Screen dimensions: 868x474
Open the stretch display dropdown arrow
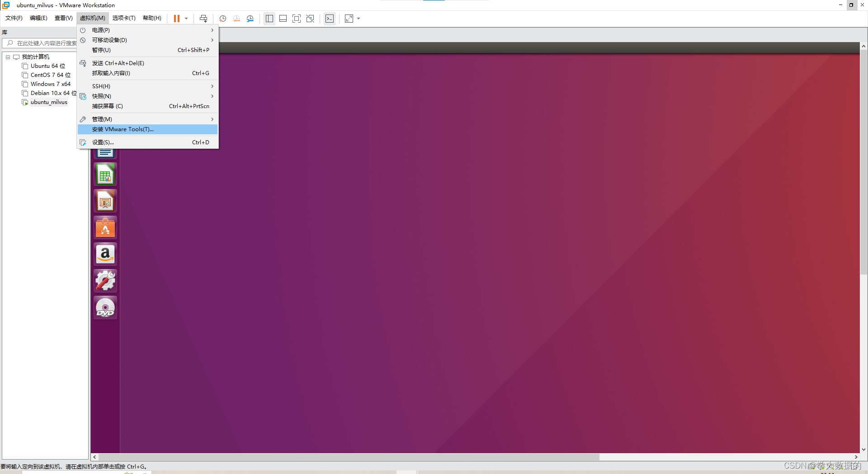pos(359,19)
